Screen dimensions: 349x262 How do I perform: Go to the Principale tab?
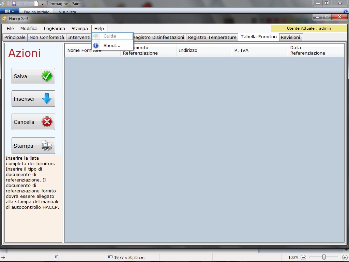coord(15,37)
